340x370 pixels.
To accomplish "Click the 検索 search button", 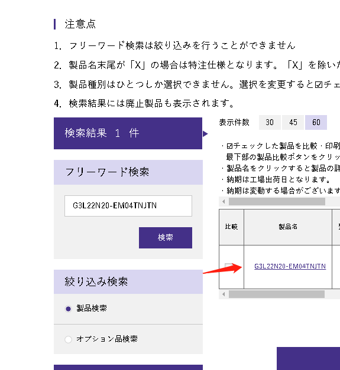I will 166,238.
